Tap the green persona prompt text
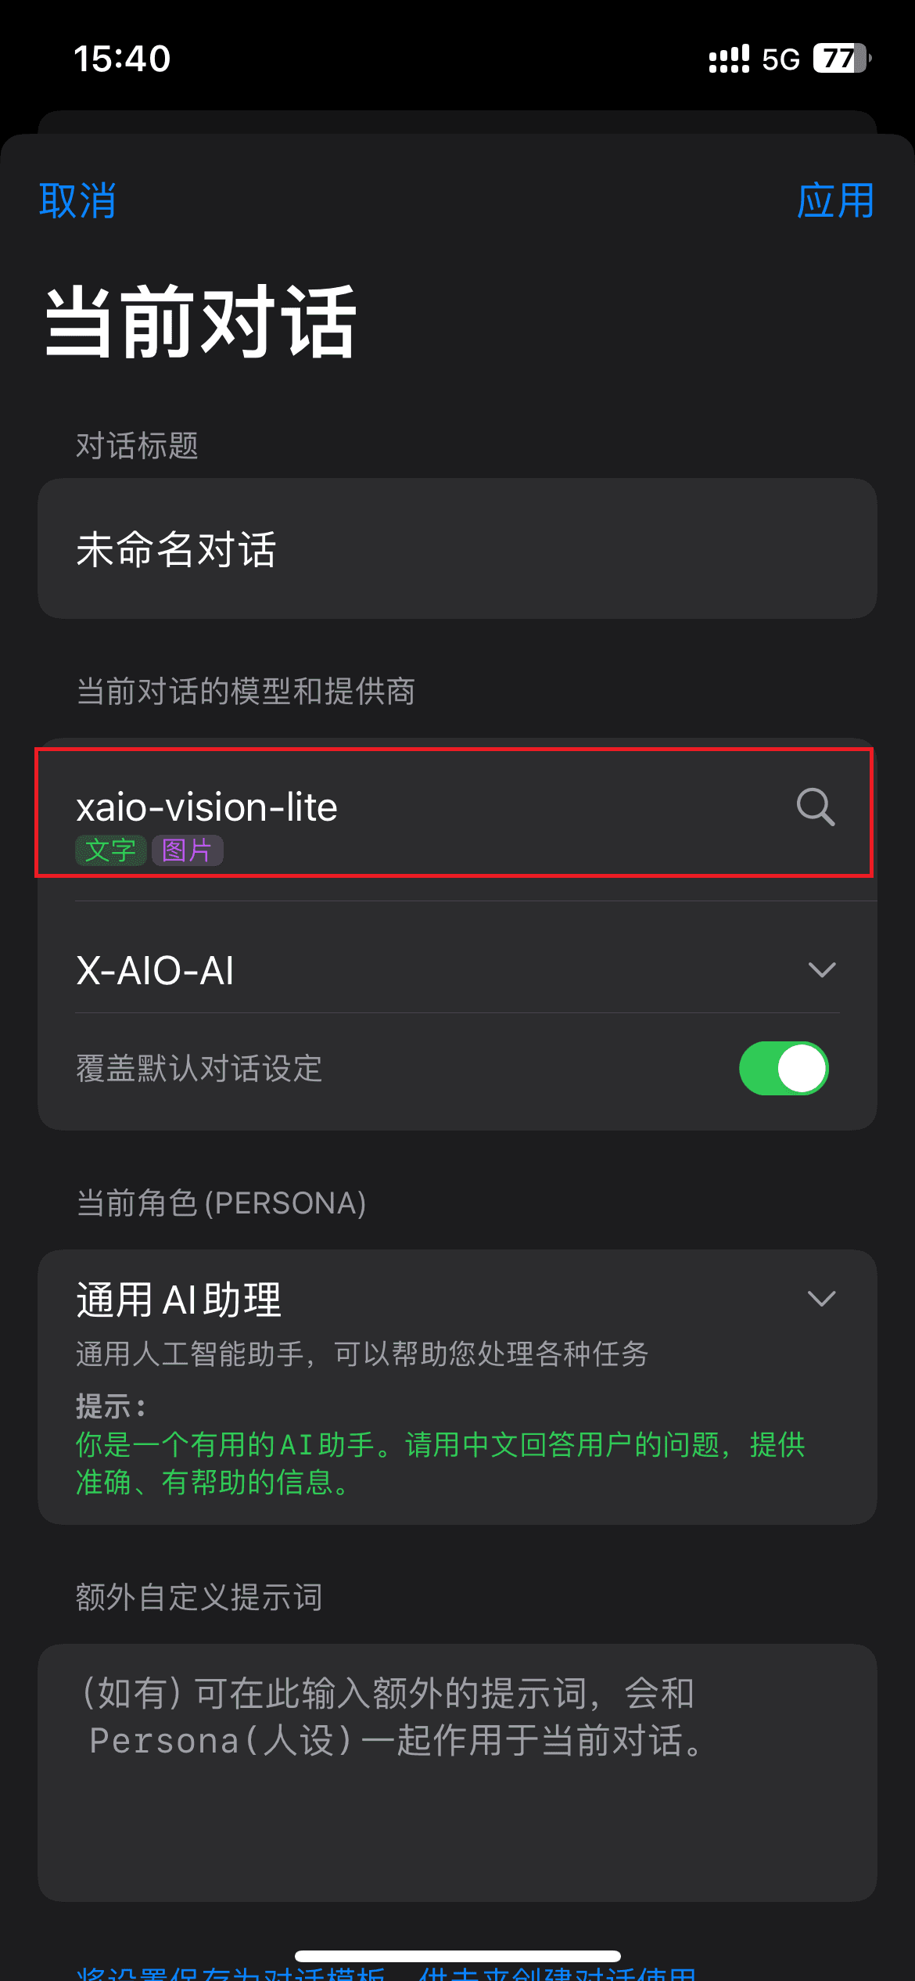915x1981 pixels. pos(440,1463)
